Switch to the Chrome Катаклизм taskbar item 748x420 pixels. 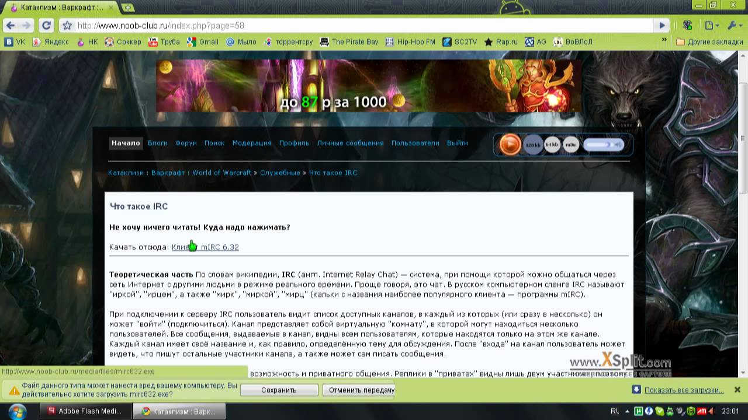pos(179,411)
